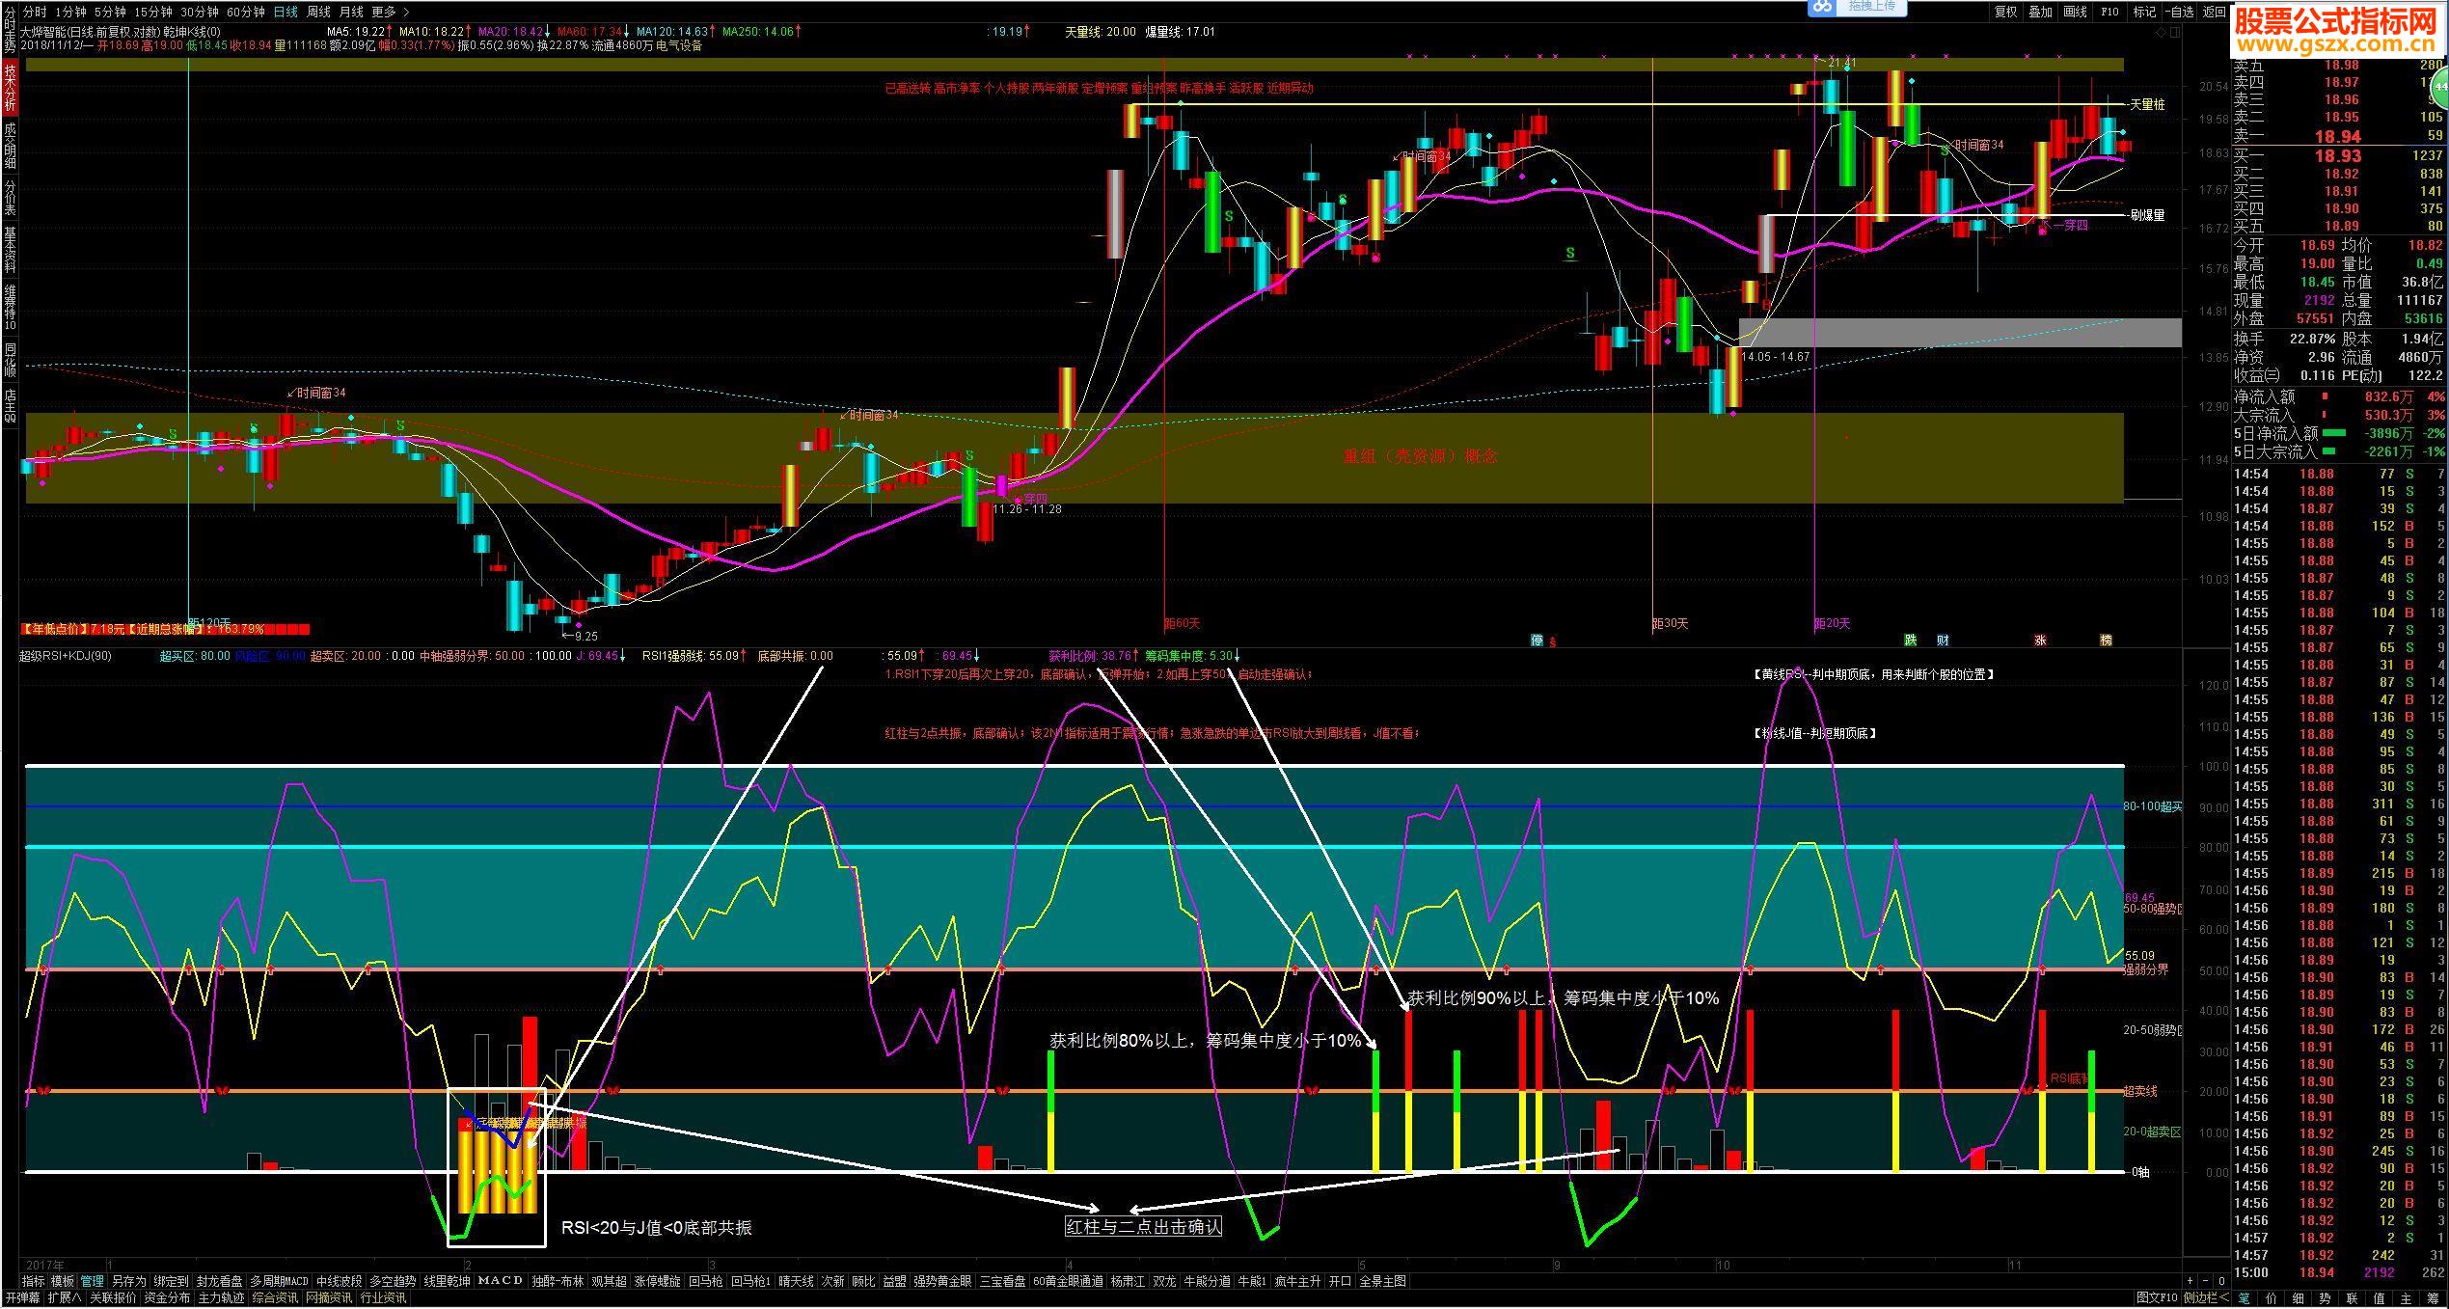The width and height of the screenshot is (2449, 1309).
Task: Open the 主力轨迹 tab
Action: pos(222,1298)
